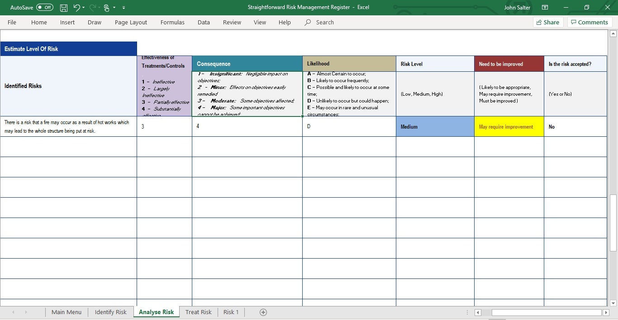
Task: Open the Treat Risk sheet
Action: [198, 312]
